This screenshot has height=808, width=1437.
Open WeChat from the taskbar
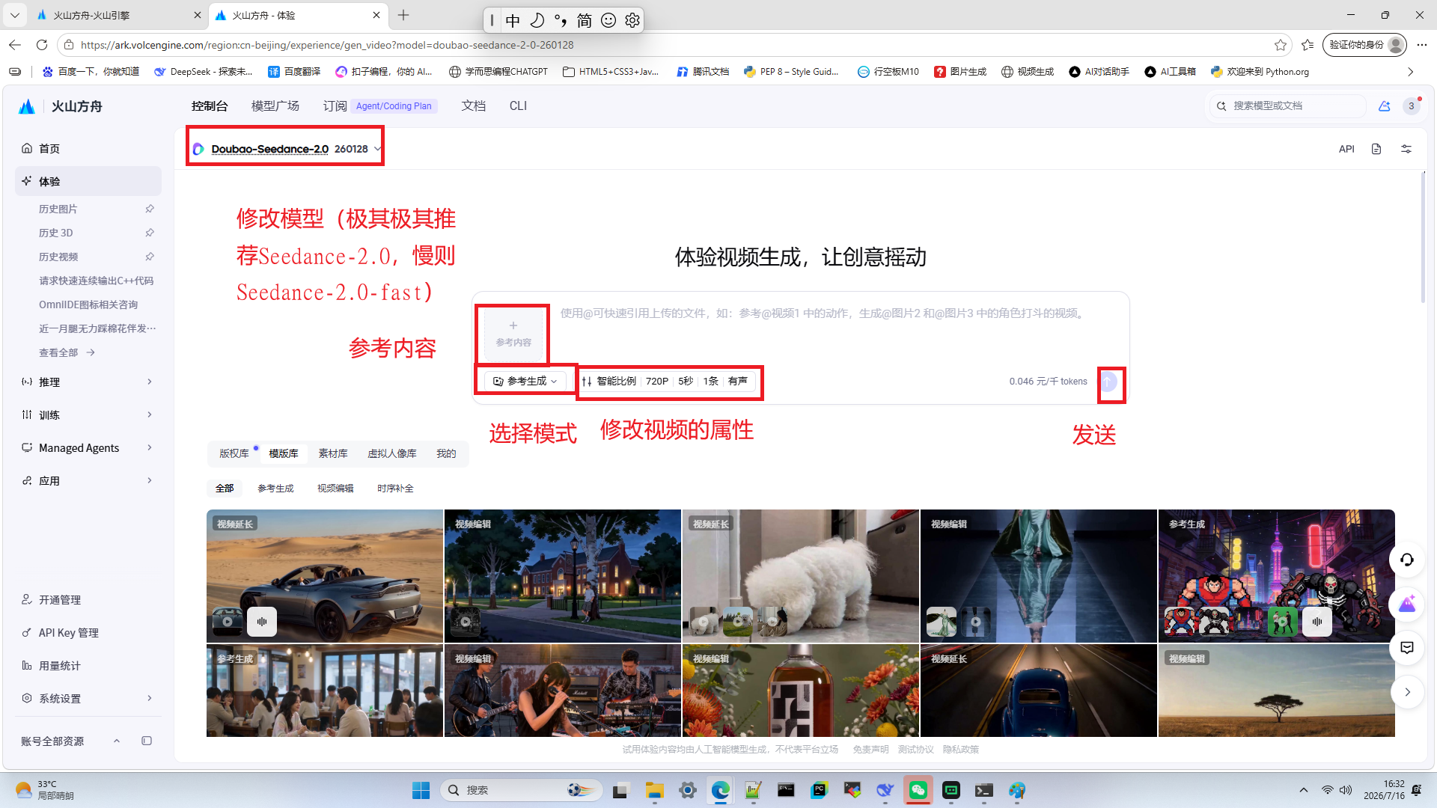(918, 790)
